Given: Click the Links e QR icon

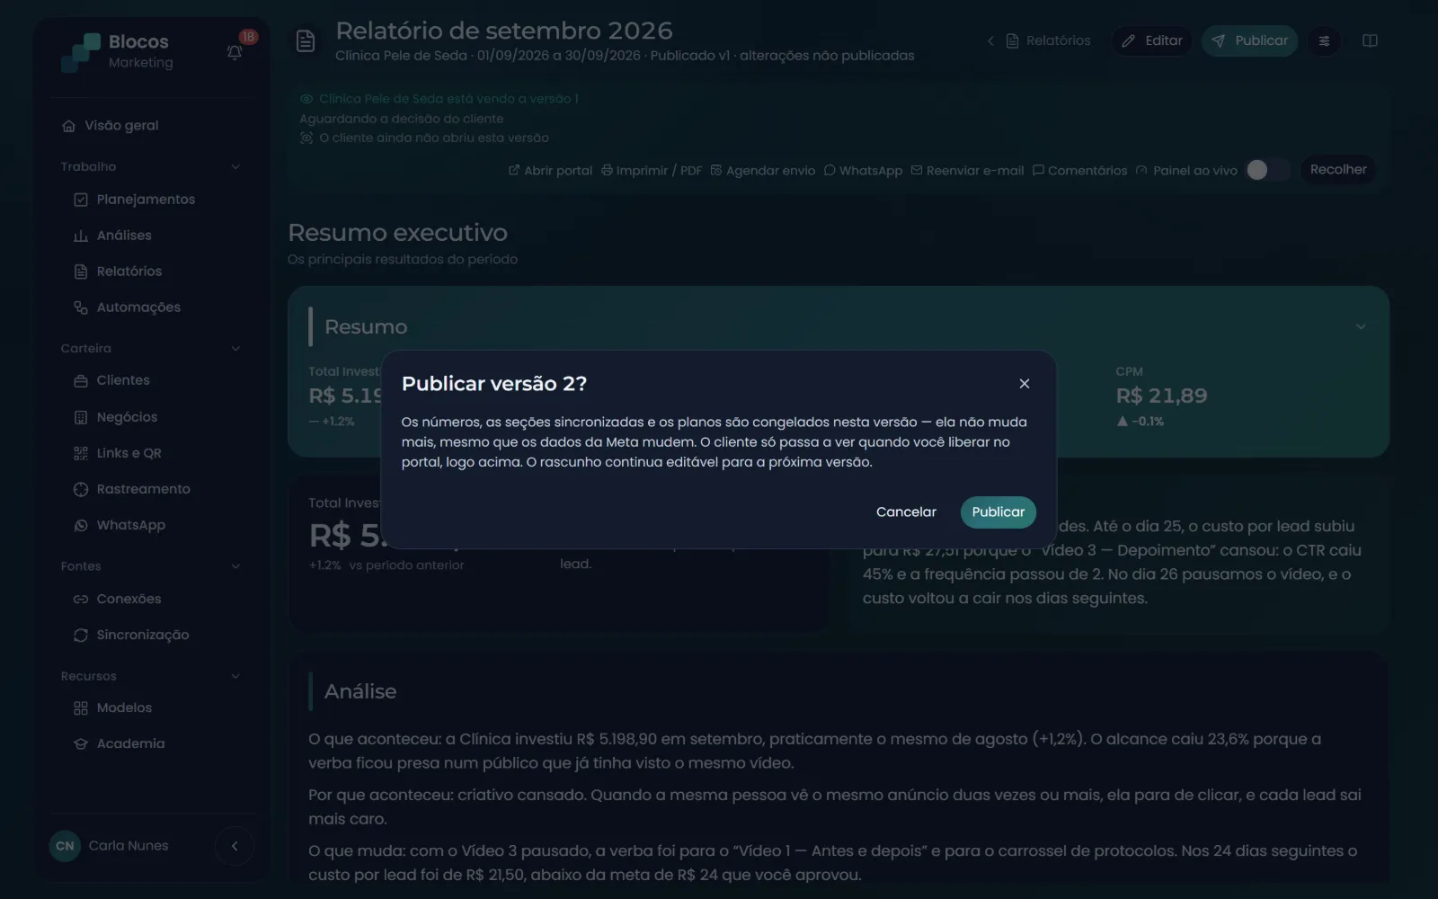Looking at the screenshot, I should click(x=81, y=453).
